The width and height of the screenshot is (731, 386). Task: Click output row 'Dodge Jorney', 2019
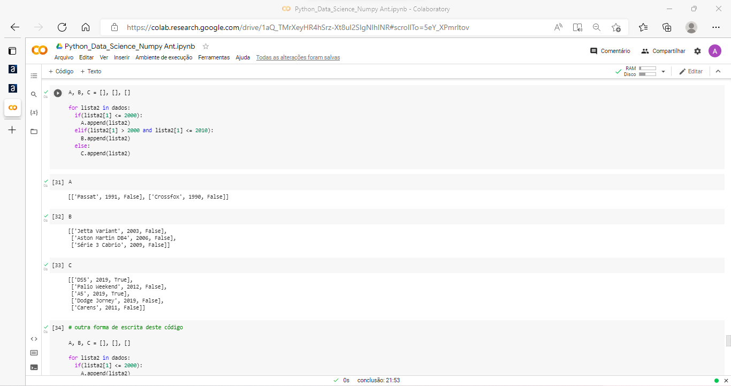point(117,301)
